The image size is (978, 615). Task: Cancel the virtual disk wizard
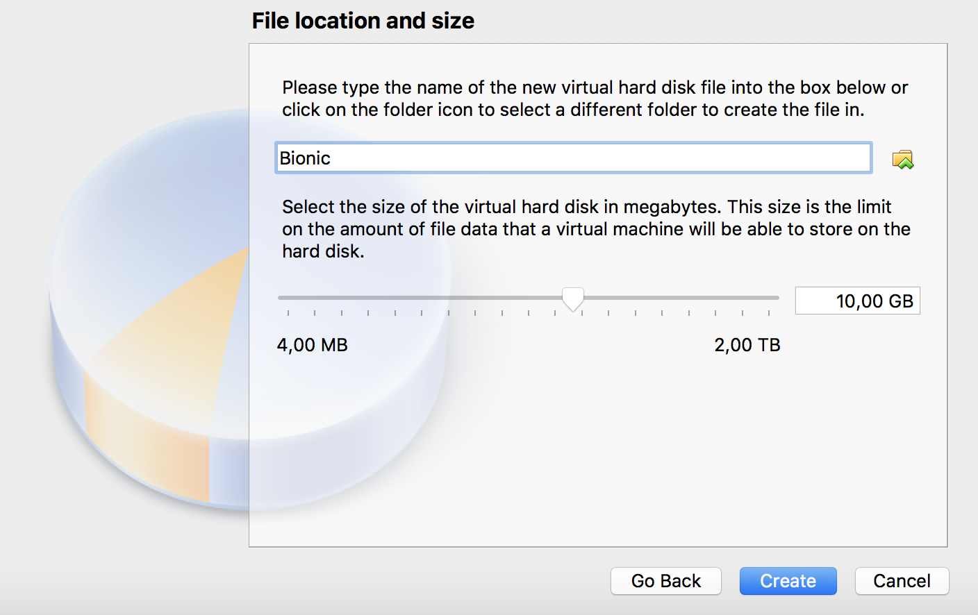point(902,581)
